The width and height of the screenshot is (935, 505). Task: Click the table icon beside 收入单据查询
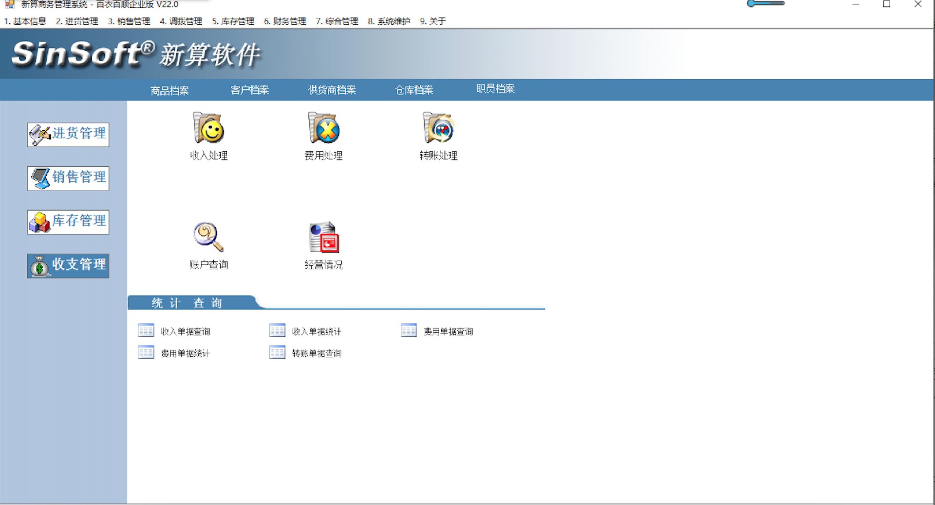pos(146,331)
